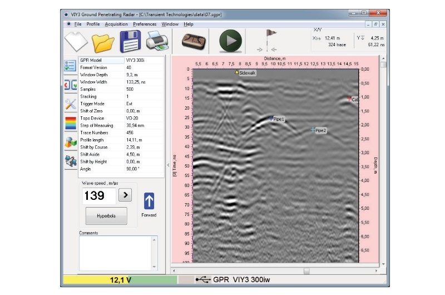
Task: Click the X position readout 12,41 m
Action: 332,38
